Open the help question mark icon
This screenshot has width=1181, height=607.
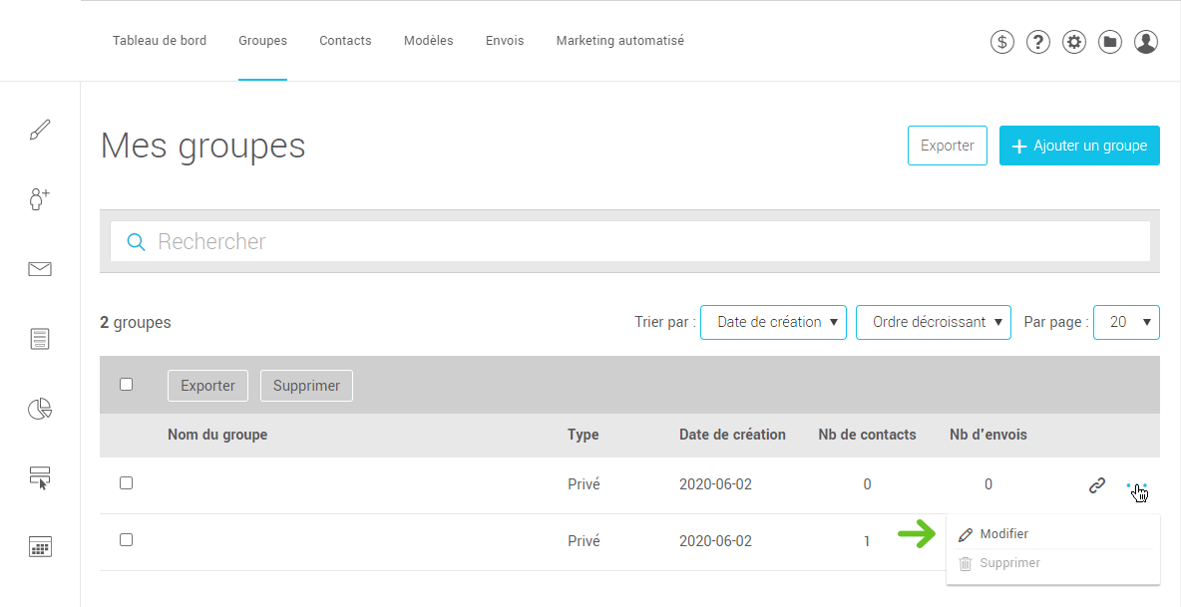point(1038,42)
